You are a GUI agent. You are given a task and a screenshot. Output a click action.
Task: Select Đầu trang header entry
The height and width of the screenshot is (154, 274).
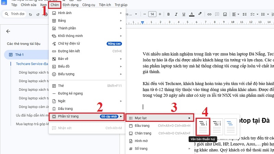pos(160,126)
